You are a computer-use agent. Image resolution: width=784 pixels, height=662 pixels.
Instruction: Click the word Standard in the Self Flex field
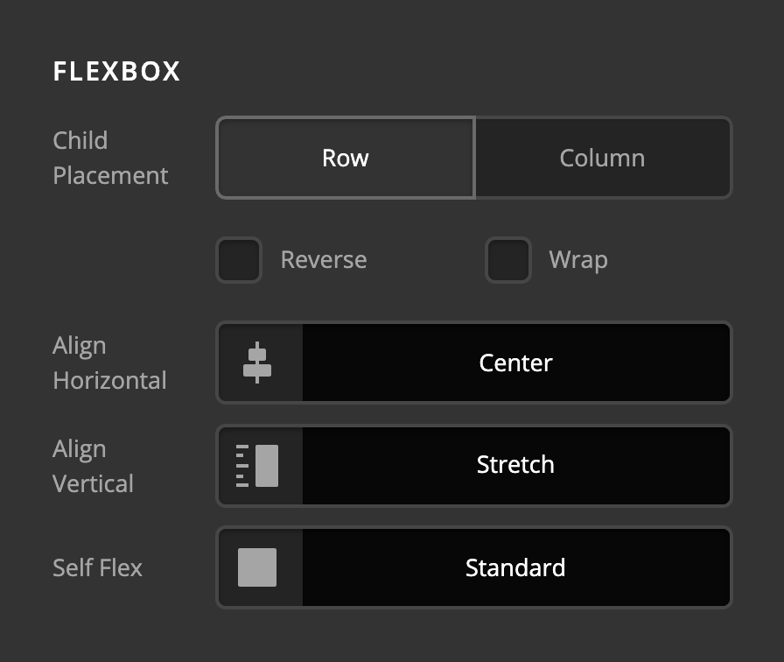click(x=515, y=567)
